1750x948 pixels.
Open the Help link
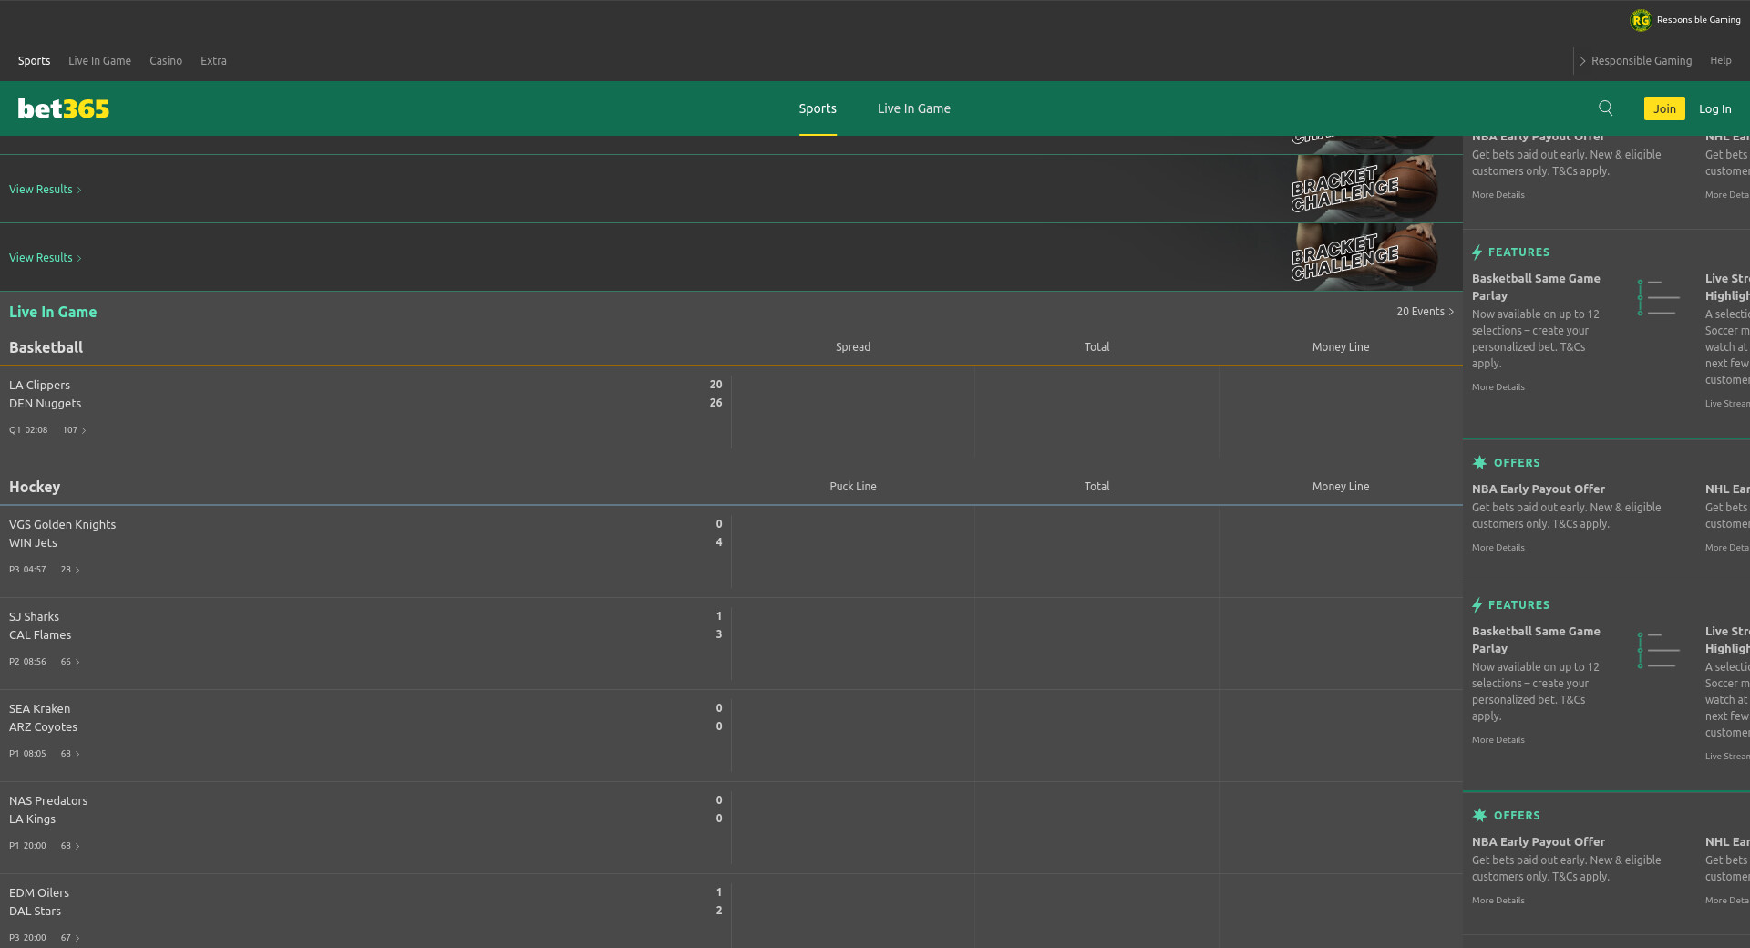coord(1720,61)
